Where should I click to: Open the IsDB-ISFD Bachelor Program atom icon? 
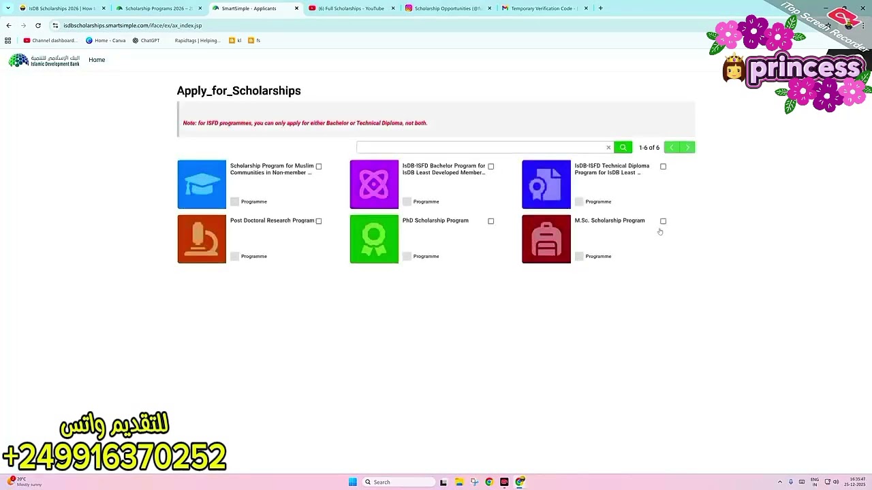coord(374,184)
